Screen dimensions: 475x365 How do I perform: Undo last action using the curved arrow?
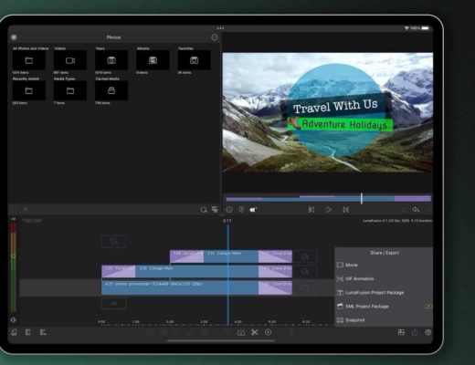click(416, 210)
